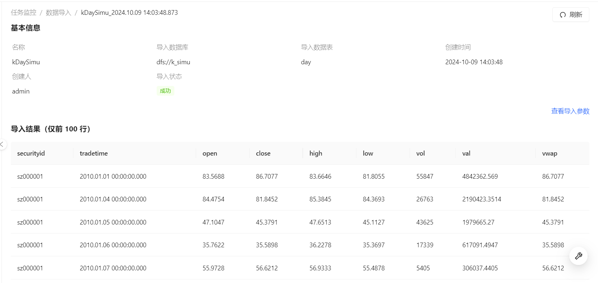Expand the sidebar with left edge chevron
598x283 pixels.
tap(2, 144)
